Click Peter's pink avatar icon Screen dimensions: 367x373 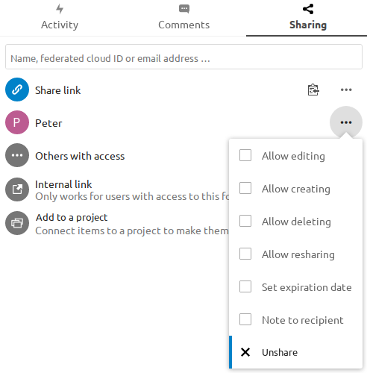coord(17,122)
